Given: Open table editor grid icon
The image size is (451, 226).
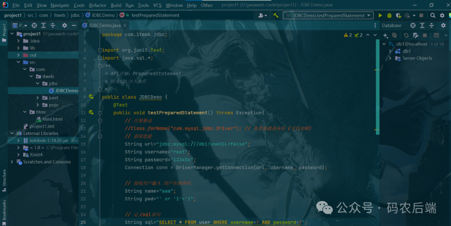Looking at the screenshot, I should (436, 35).
